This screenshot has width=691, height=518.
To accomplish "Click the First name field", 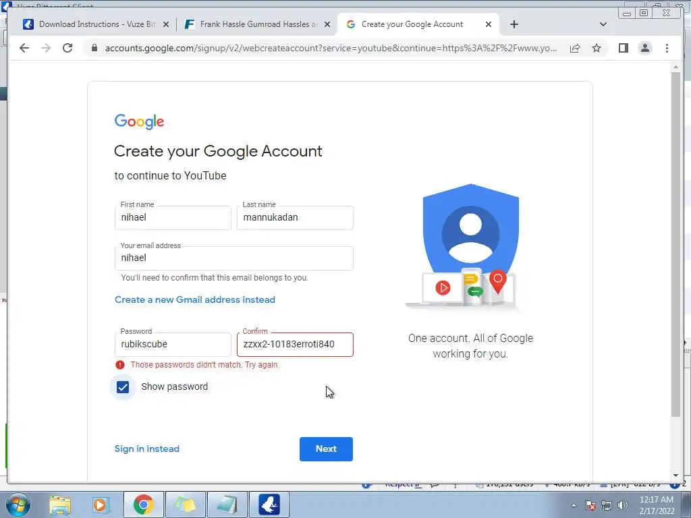I will [173, 218].
